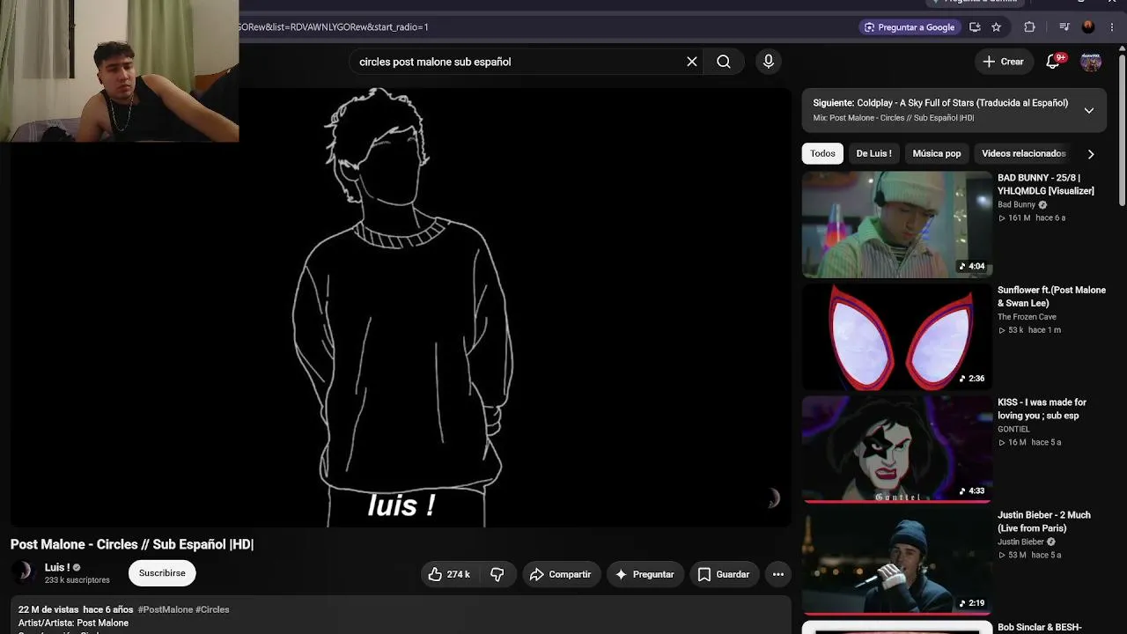
Task: Click the browser address bar URL
Action: (333, 27)
